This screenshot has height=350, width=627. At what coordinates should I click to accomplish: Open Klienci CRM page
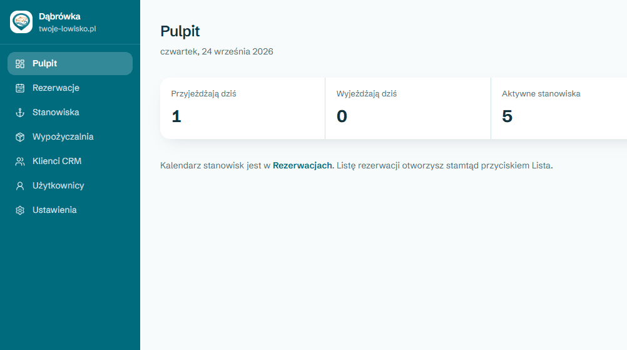click(70, 161)
